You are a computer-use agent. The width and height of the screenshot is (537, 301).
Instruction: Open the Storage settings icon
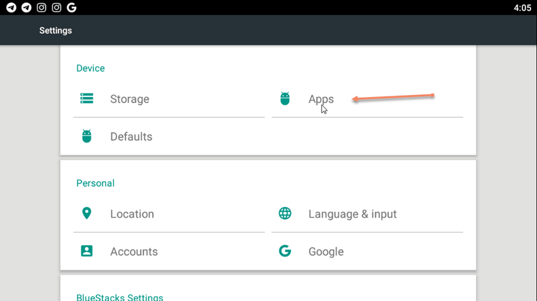click(x=87, y=98)
